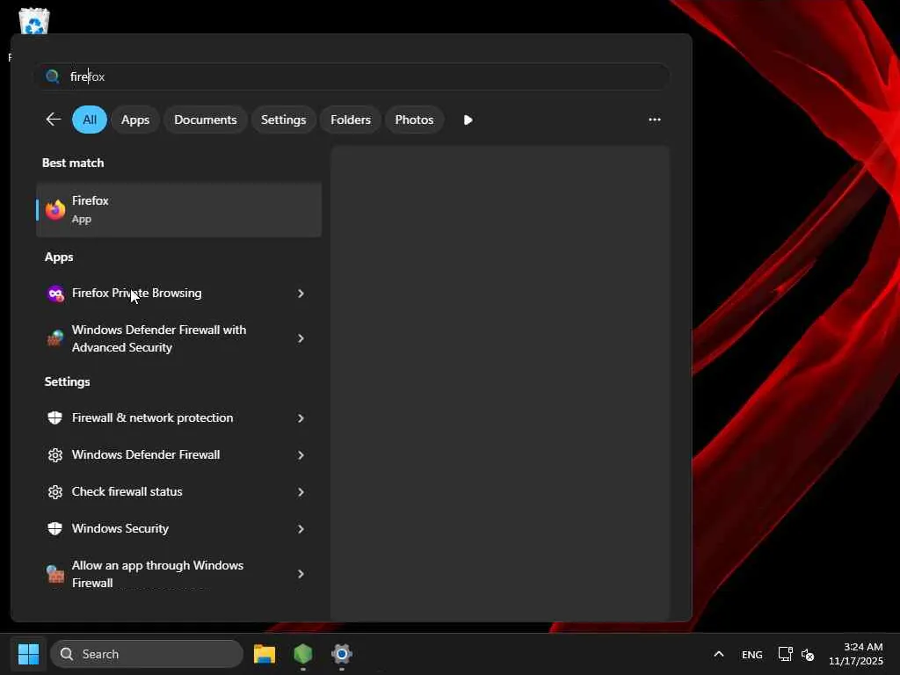Image resolution: width=900 pixels, height=675 pixels.
Task: Click the gear icon beside Check firewall status
Action: coord(55,492)
